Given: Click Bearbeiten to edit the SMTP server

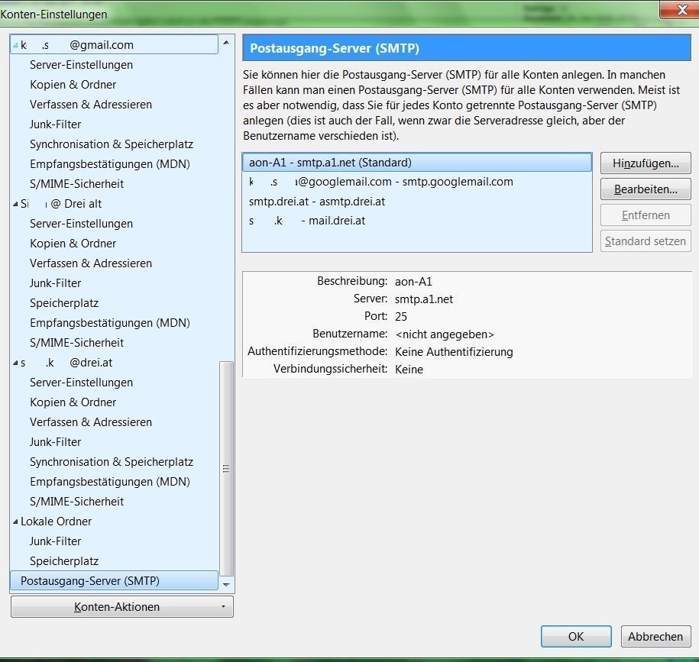Looking at the screenshot, I should 646,189.
